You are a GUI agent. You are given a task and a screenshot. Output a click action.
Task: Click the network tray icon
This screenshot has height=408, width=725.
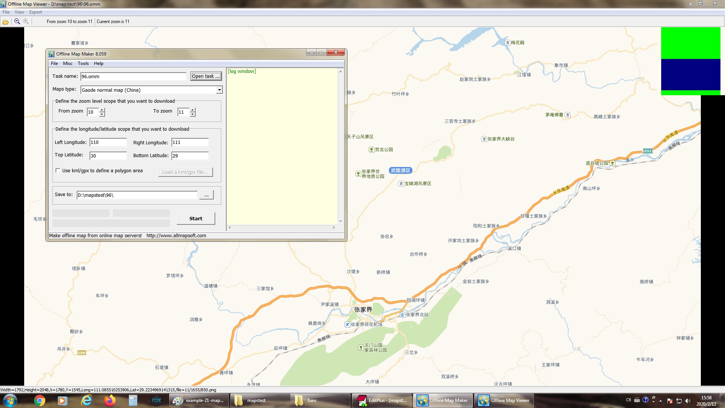point(679,401)
